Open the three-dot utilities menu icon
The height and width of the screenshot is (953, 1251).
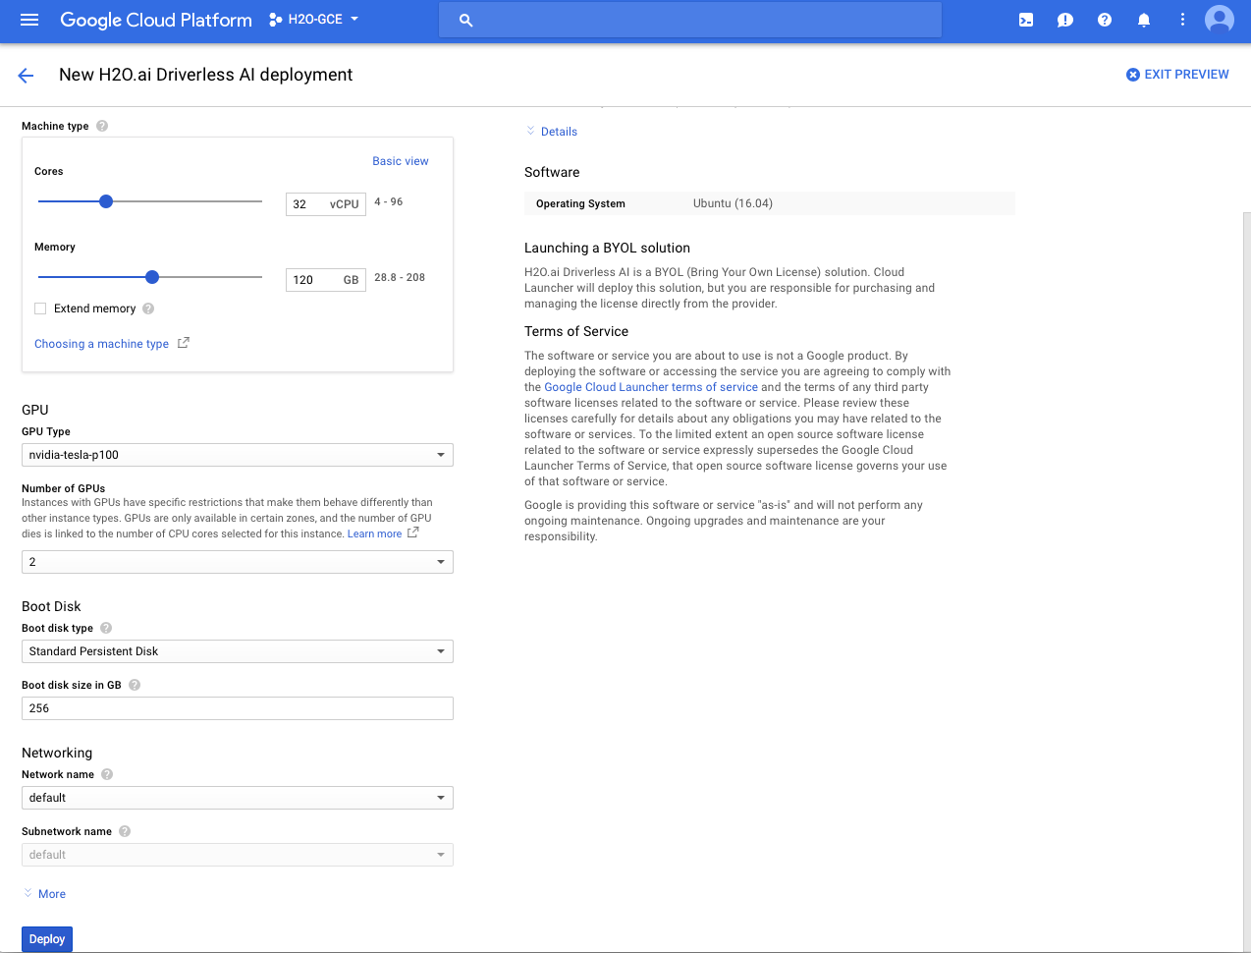[x=1182, y=20]
